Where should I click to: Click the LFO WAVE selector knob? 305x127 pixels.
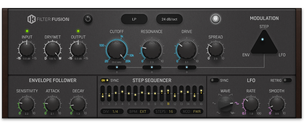click(226, 104)
